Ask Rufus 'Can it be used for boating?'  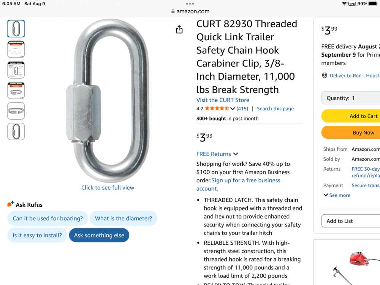tap(48, 218)
